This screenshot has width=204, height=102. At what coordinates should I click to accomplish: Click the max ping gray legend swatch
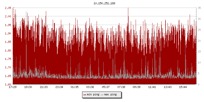click(x=102, y=95)
